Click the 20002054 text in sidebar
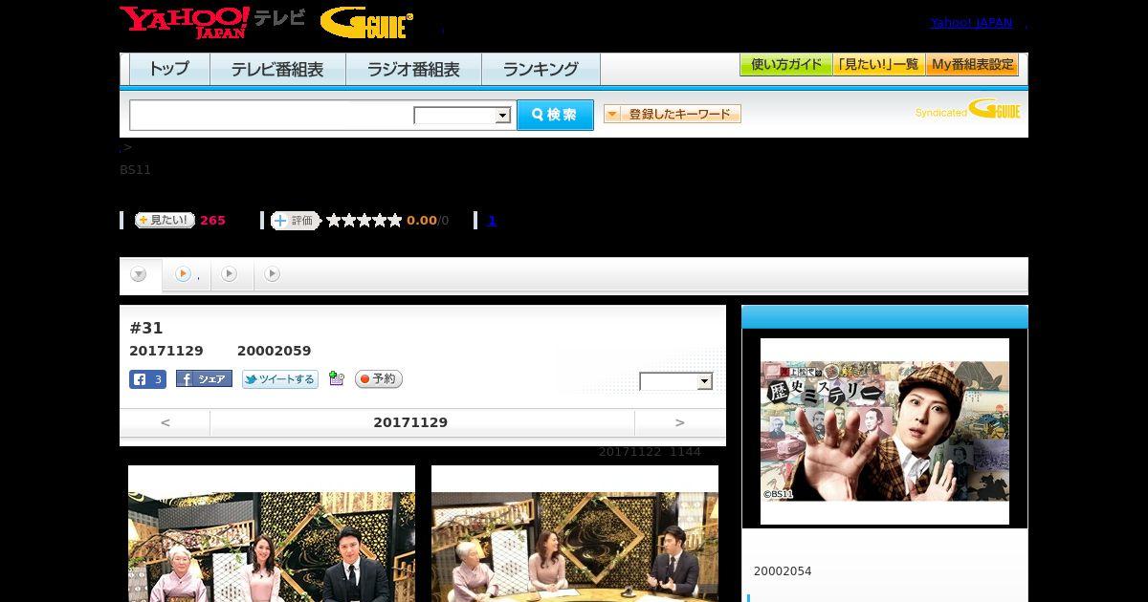 [783, 571]
